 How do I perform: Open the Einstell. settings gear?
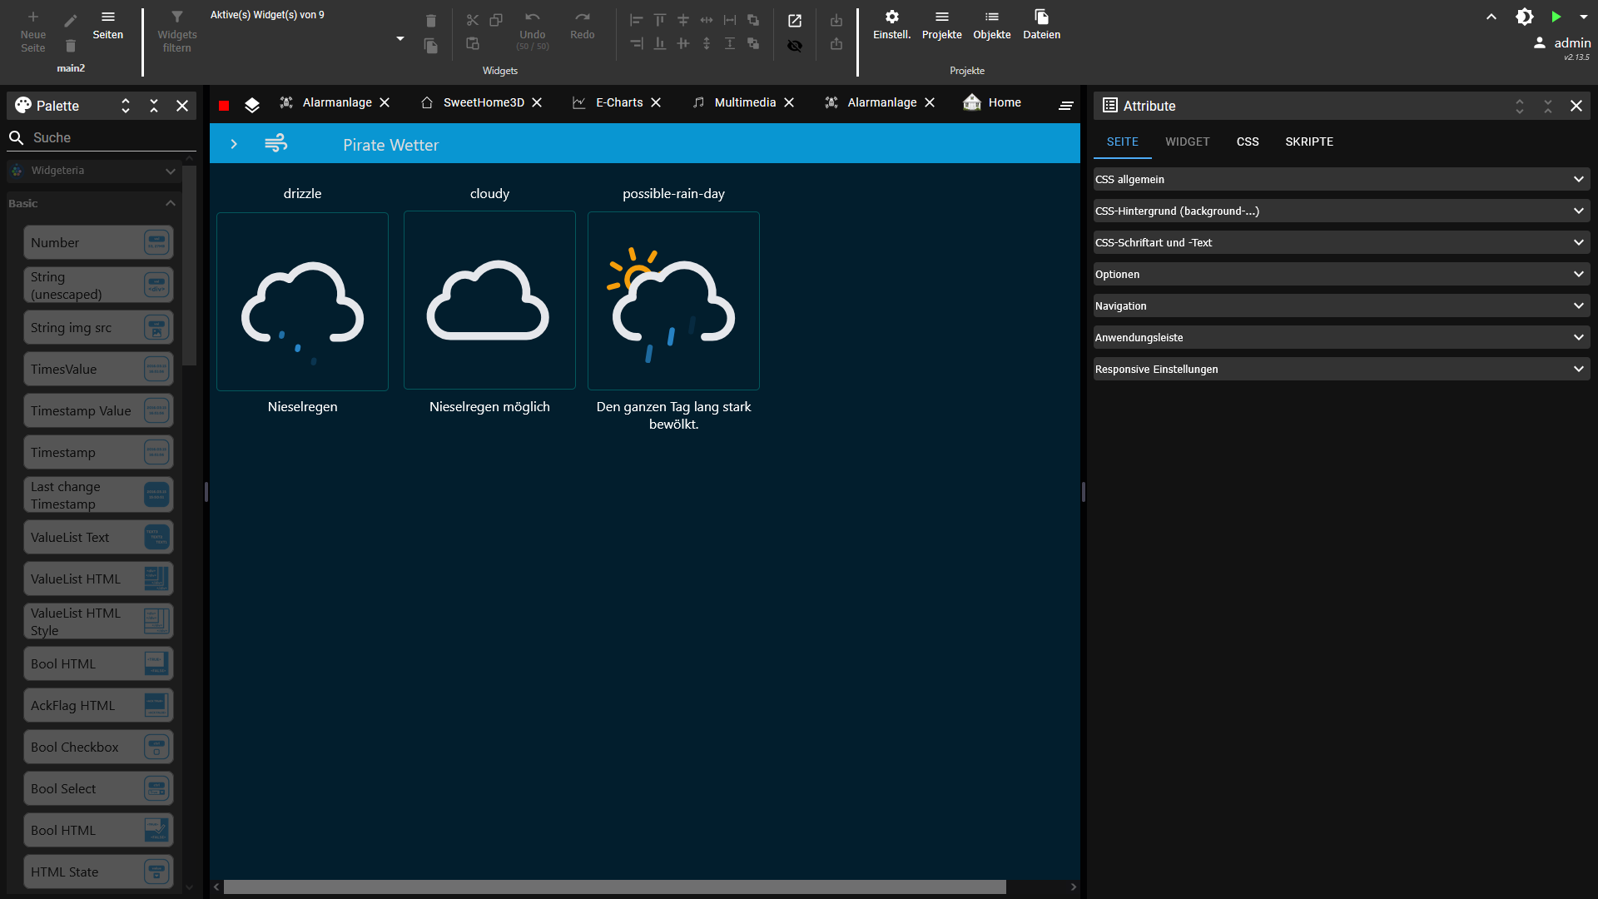click(x=891, y=17)
